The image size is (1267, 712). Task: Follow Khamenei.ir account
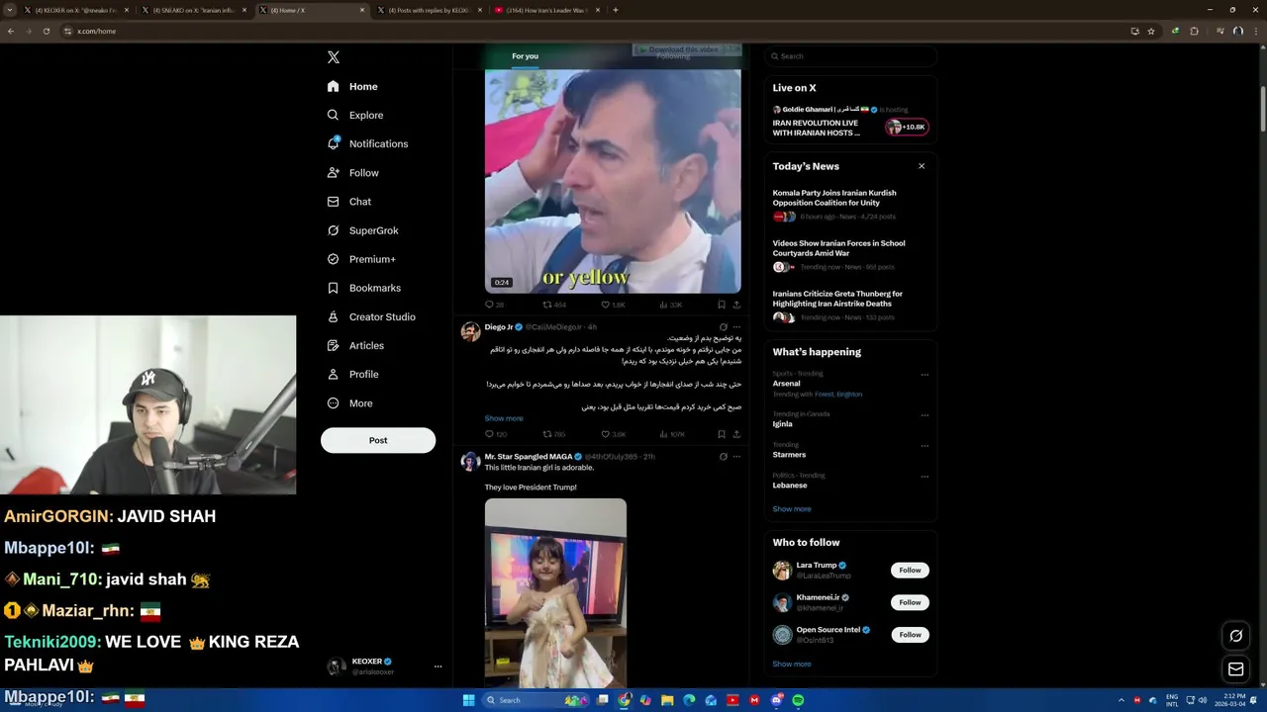click(910, 602)
